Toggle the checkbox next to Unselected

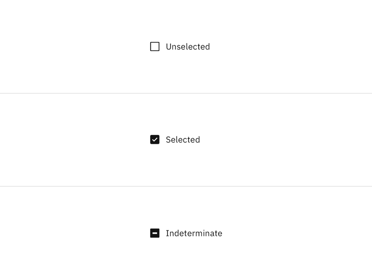(x=155, y=46)
